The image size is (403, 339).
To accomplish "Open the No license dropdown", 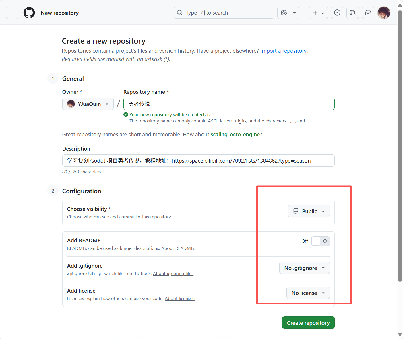I will point(308,293).
